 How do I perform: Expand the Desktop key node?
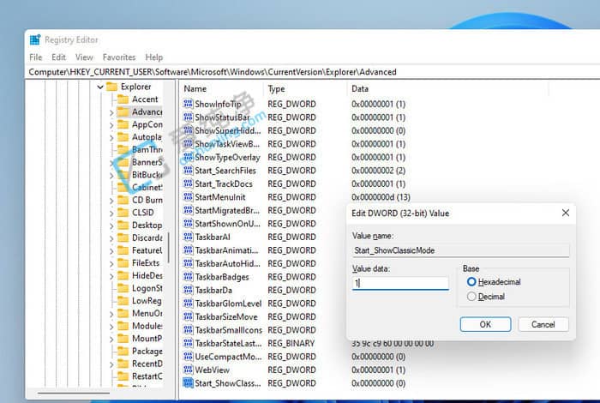111,226
